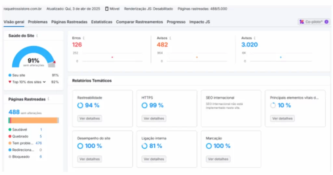Click the blue point on the notices chart
This screenshot has width=333, height=175.
(281, 57)
